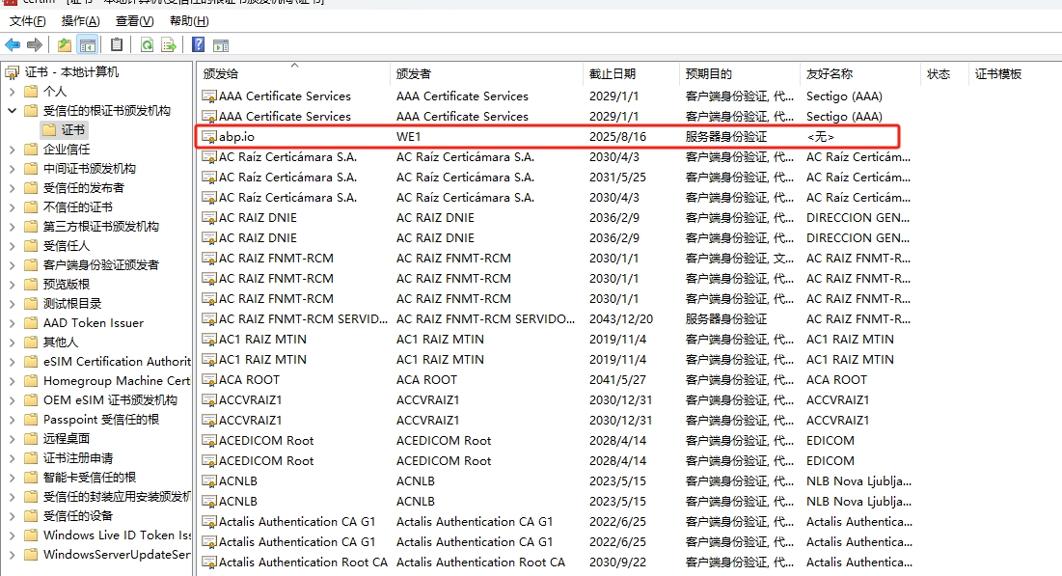The height and width of the screenshot is (576, 1062).
Task: Select the 不信任的证书 folder in tree
Action: (x=77, y=207)
